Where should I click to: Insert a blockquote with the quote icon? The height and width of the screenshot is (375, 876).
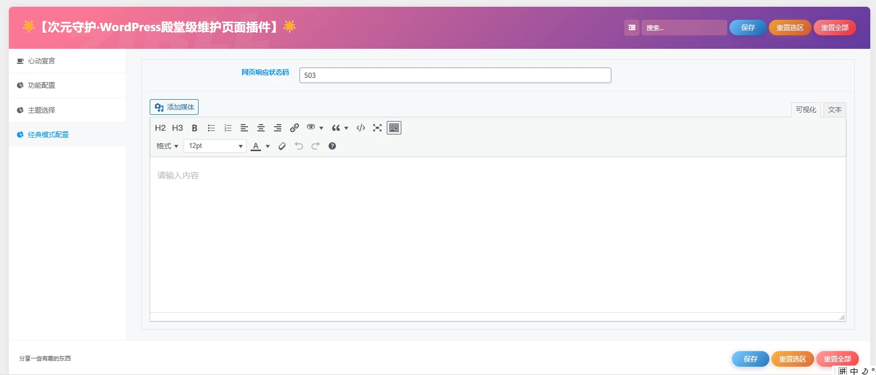coord(336,128)
